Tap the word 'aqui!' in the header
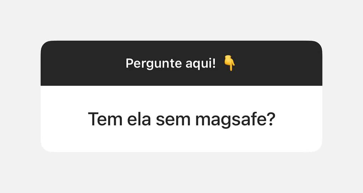Image resolution: width=363 pixels, height=193 pixels. pyautogui.click(x=201, y=63)
